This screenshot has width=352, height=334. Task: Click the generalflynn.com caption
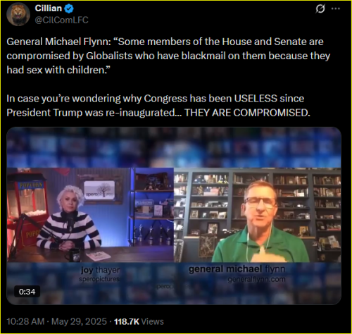click(x=256, y=279)
